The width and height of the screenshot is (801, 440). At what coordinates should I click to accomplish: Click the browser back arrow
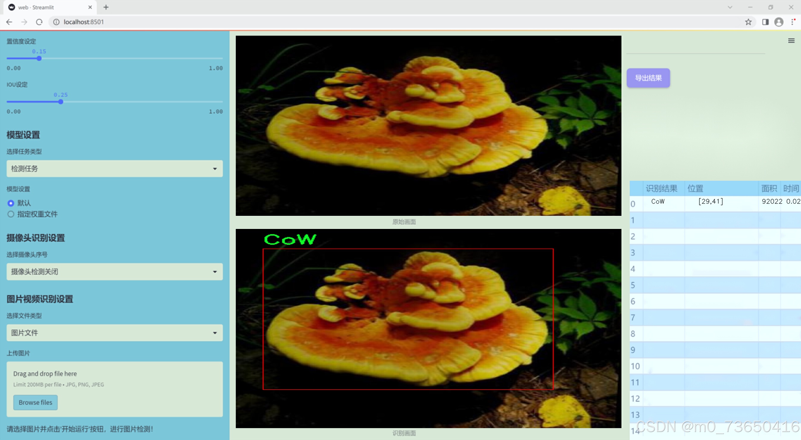(x=9, y=22)
